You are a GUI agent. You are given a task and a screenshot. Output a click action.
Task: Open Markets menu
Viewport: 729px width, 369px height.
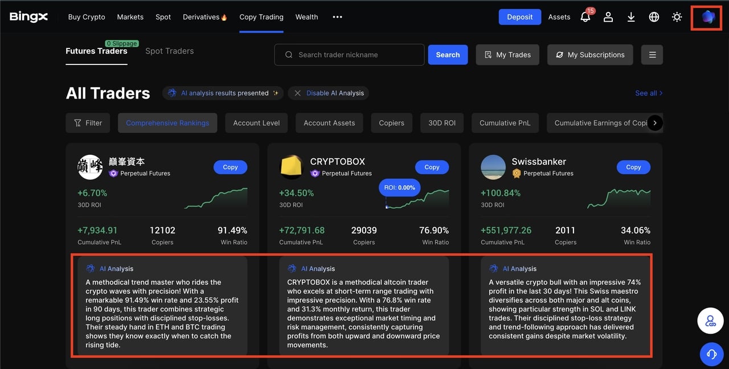[130, 17]
